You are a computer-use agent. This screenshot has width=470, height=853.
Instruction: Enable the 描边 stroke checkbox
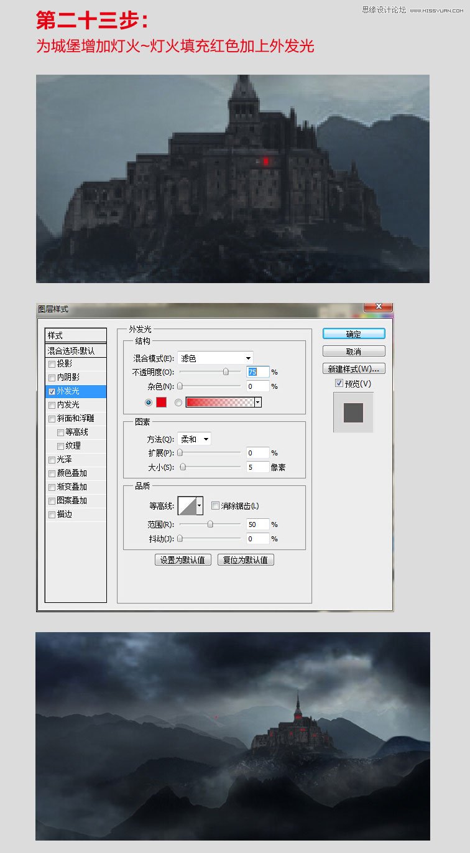pos(52,515)
